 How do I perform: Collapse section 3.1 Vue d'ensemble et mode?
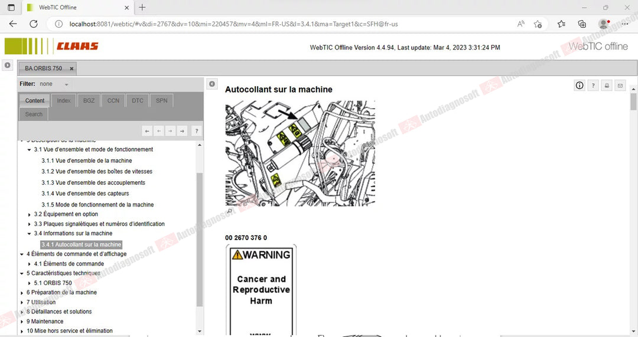tap(30, 149)
